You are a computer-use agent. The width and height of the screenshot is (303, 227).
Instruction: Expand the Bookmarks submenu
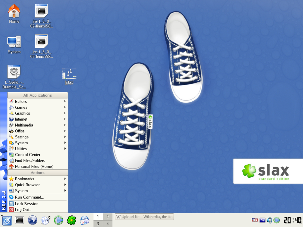pos(38,179)
